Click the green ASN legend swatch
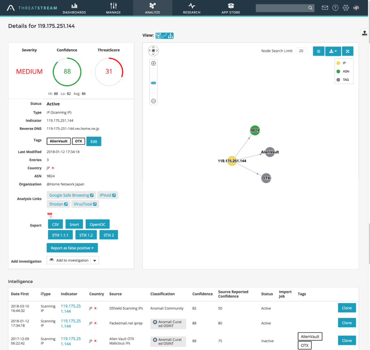The height and width of the screenshot is (350, 370). [338, 71]
